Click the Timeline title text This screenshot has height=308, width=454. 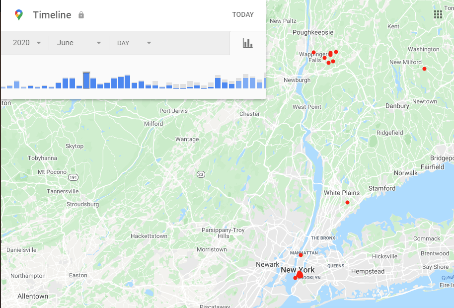click(x=52, y=15)
